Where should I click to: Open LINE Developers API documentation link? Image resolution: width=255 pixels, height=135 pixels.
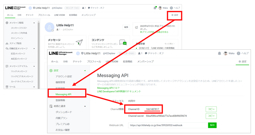tap(119, 91)
